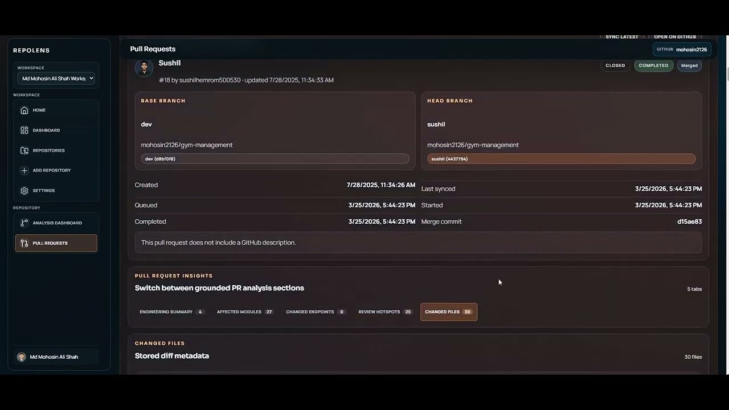
Task: Open the dev base branch selector
Action: [x=275, y=158]
